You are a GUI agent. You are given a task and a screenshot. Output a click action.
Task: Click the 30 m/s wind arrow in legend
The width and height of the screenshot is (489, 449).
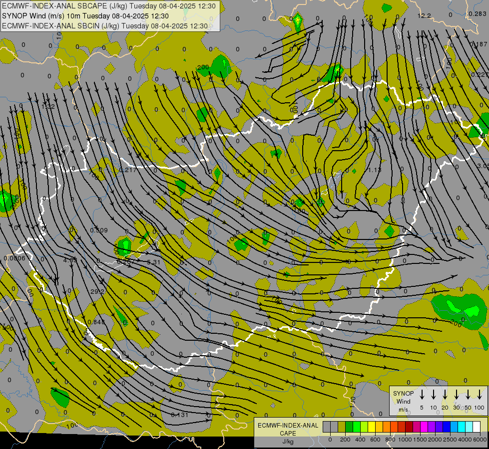457,395
